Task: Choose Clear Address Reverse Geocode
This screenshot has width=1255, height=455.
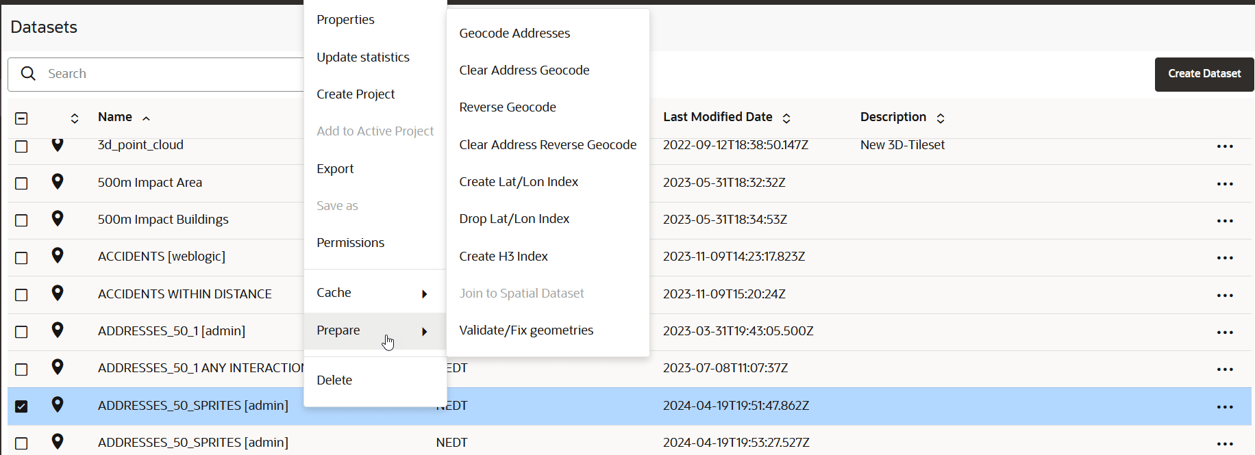Action: pyautogui.click(x=548, y=145)
